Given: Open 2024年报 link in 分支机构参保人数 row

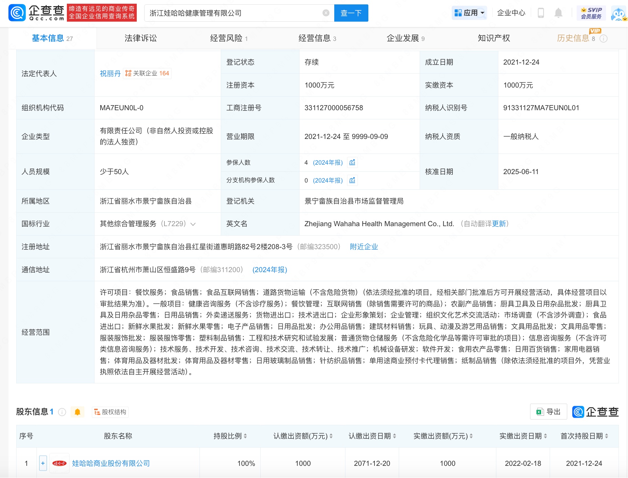Looking at the screenshot, I should (328, 180).
